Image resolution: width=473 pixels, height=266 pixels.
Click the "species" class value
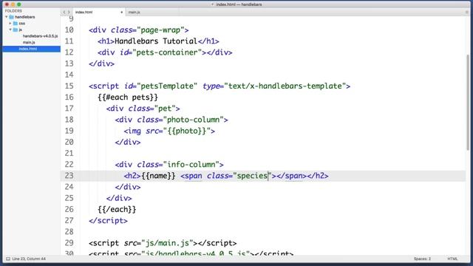pos(252,176)
